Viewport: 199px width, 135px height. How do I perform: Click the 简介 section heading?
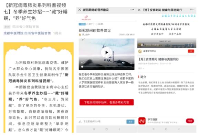[143, 77]
